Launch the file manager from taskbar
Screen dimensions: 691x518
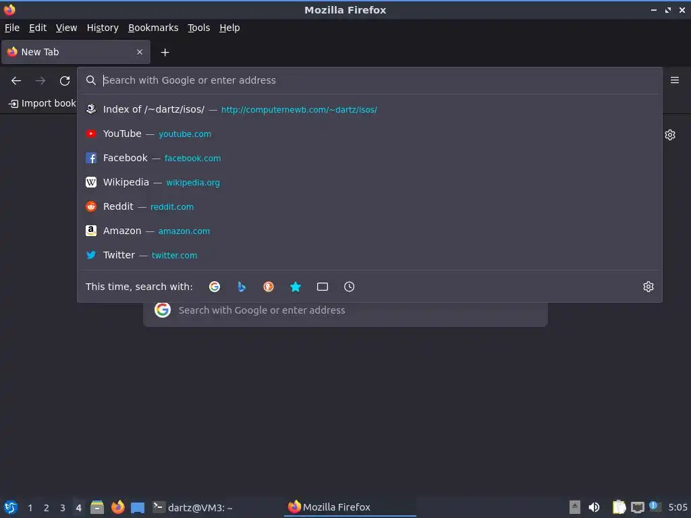[x=97, y=507]
